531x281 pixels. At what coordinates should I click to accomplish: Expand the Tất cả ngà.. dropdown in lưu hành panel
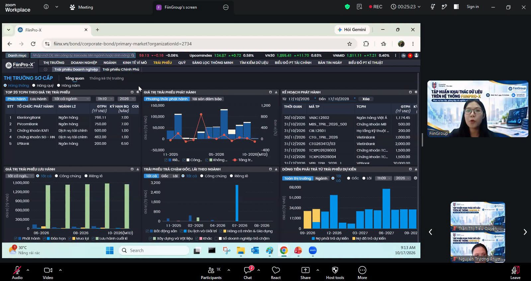(x=20, y=176)
